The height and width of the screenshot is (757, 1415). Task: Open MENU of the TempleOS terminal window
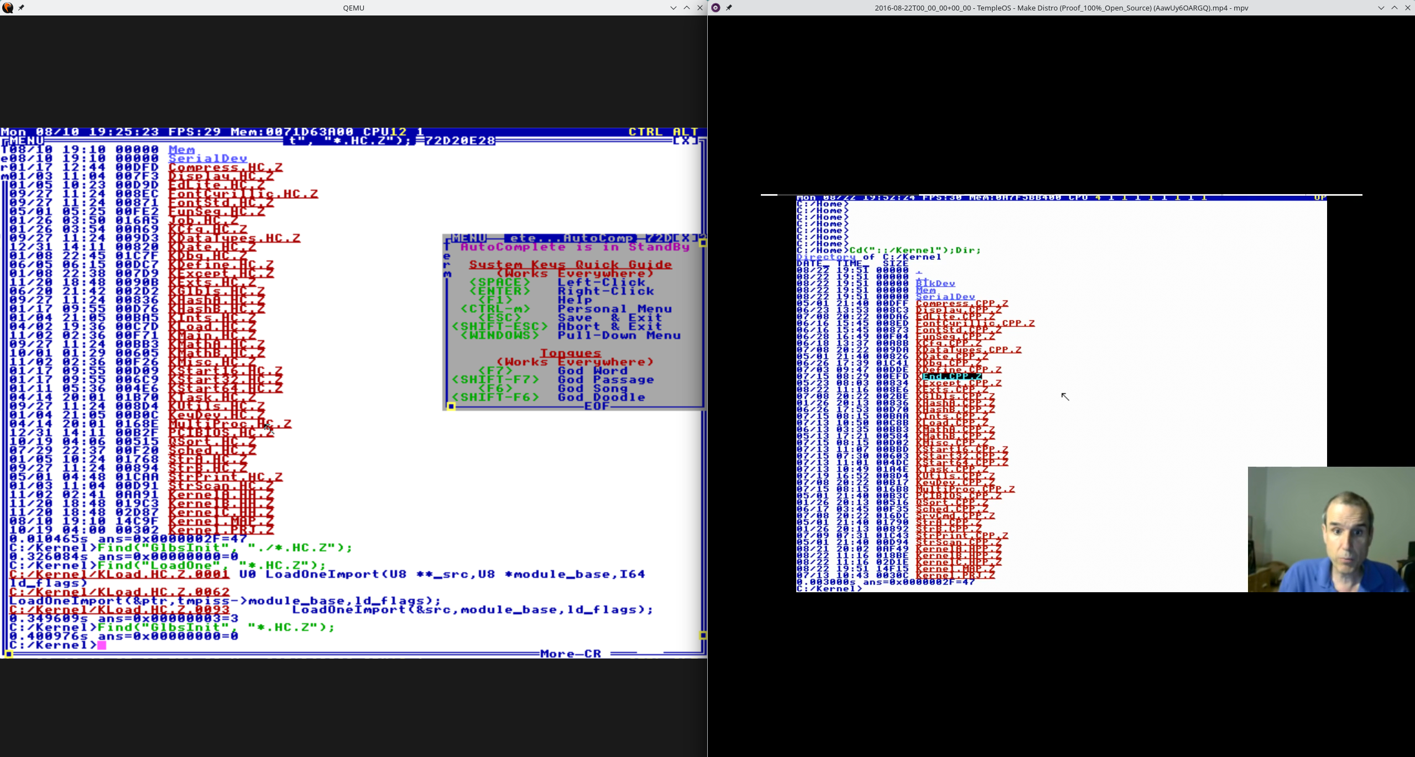(27, 141)
